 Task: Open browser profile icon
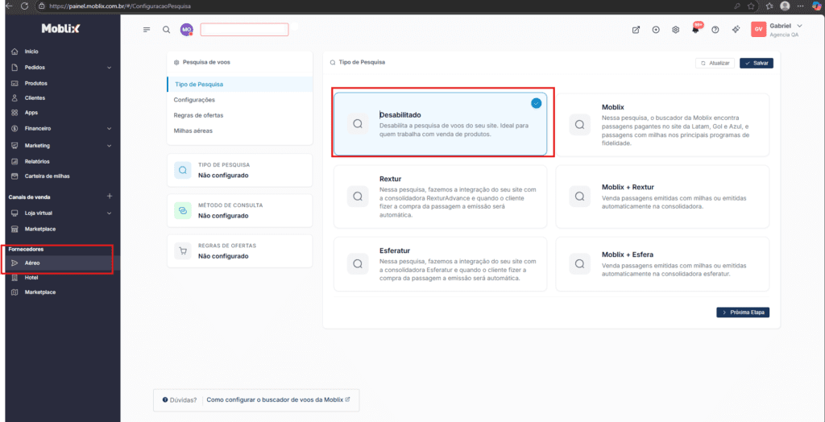tap(785, 6)
